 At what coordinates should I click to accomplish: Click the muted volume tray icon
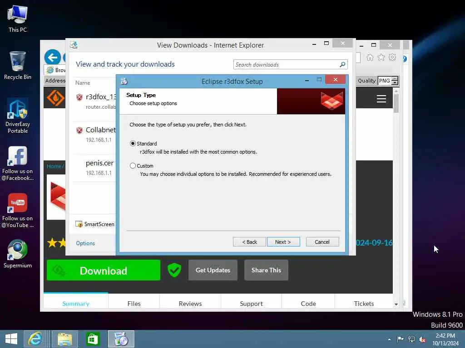(x=422, y=339)
